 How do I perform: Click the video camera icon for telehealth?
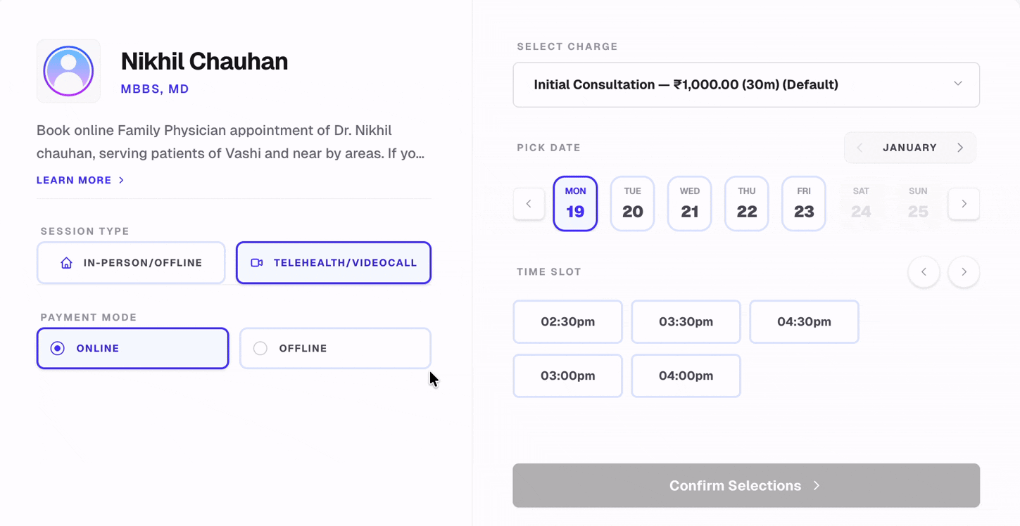pos(257,263)
